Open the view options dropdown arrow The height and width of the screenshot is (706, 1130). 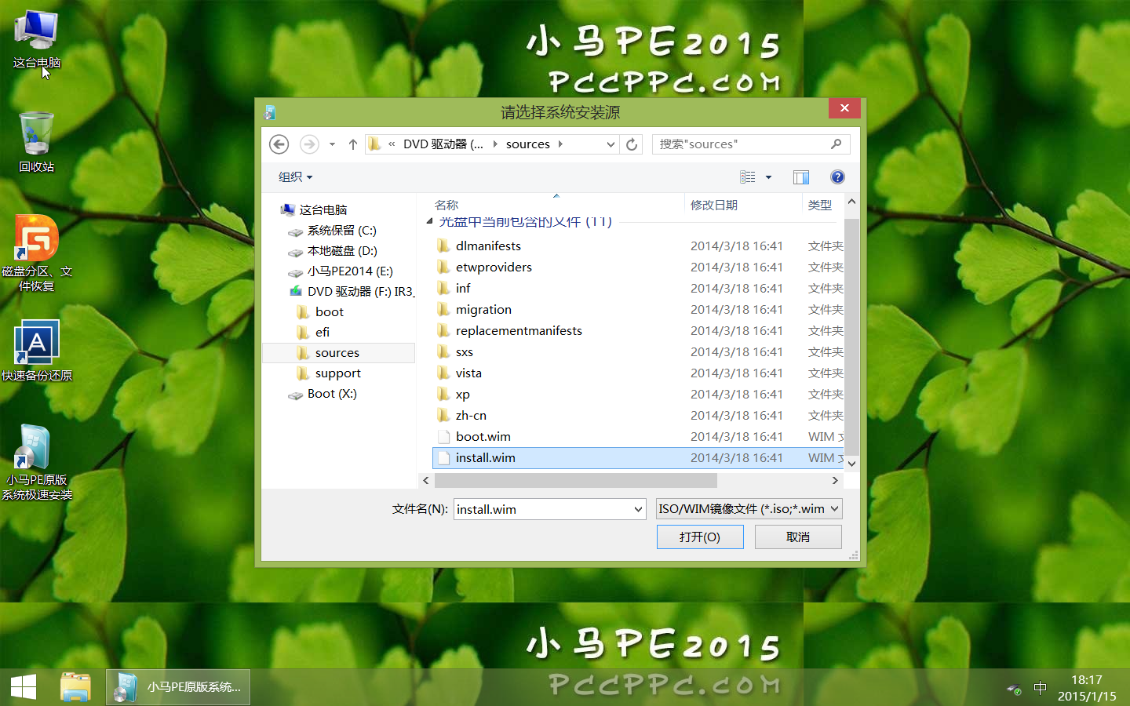pos(769,177)
